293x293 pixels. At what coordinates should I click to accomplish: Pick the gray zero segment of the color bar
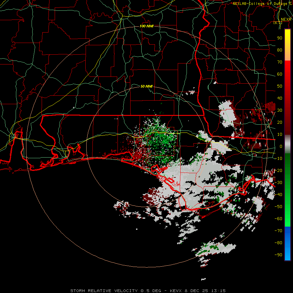(287, 144)
